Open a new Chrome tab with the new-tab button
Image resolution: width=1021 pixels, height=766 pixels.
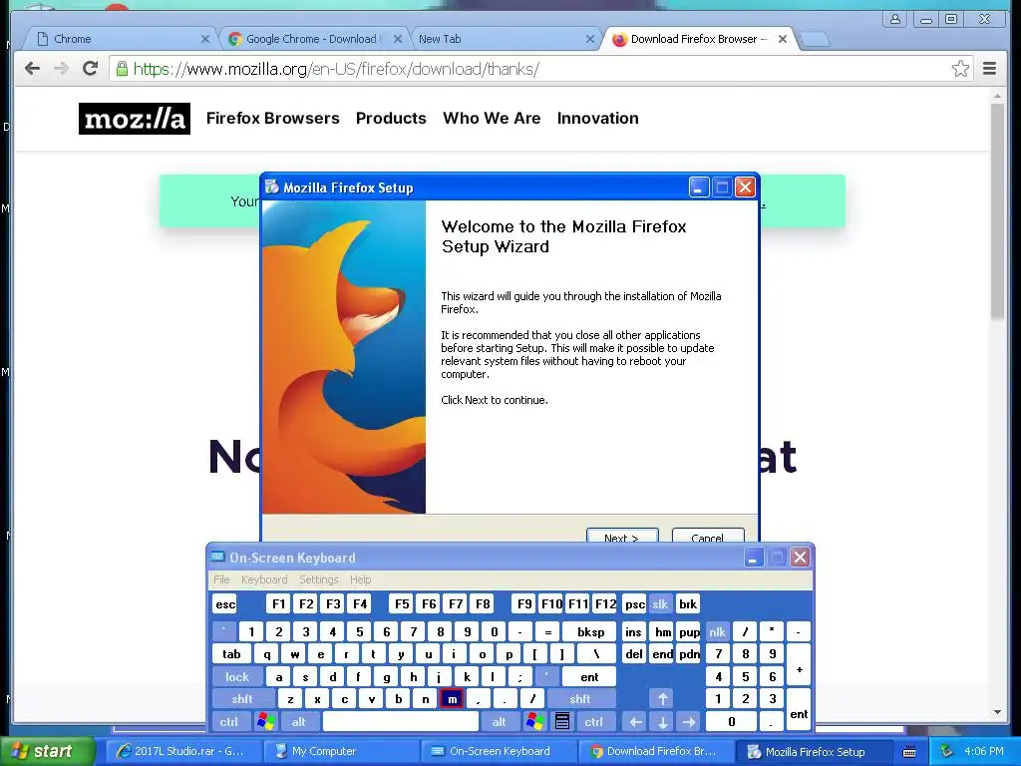[815, 40]
